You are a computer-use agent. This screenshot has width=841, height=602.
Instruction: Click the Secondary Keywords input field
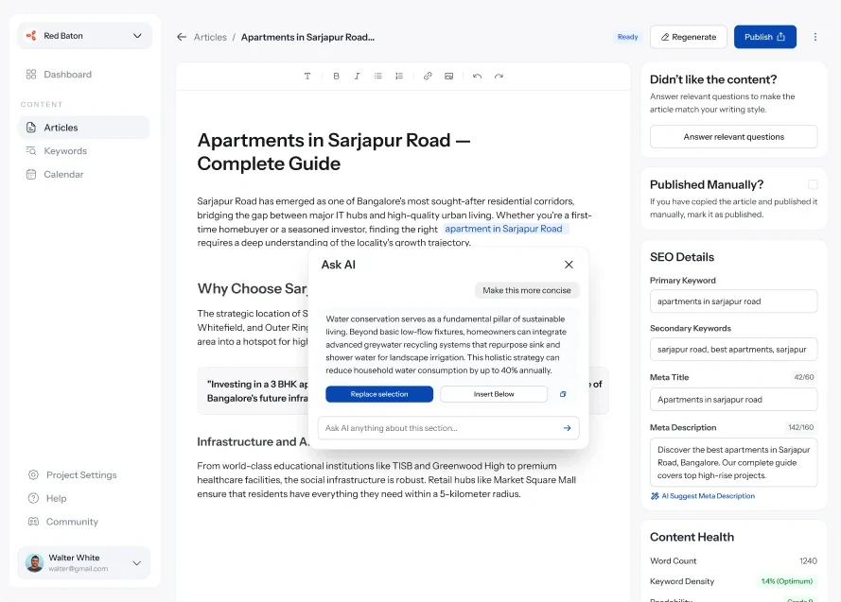[733, 350]
